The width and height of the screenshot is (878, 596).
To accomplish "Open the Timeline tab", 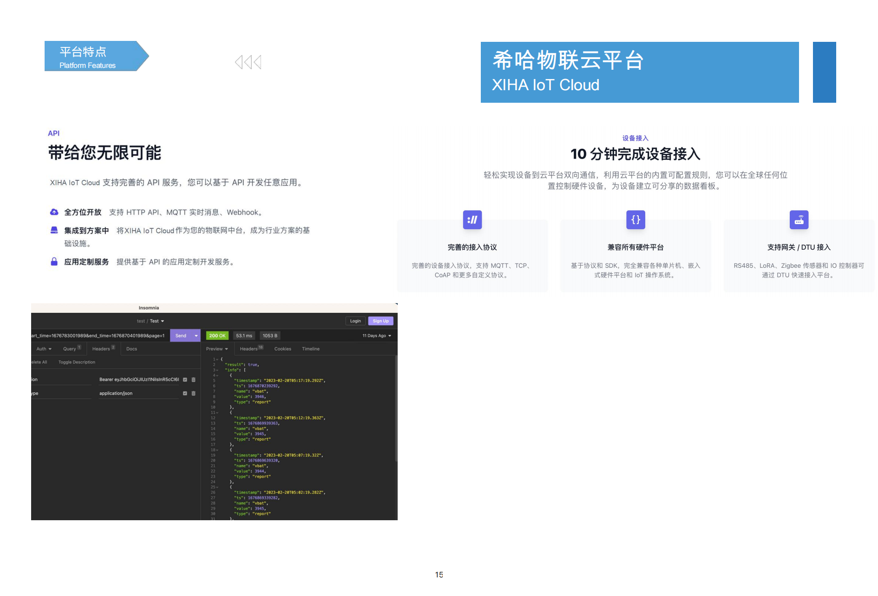I will pos(310,349).
